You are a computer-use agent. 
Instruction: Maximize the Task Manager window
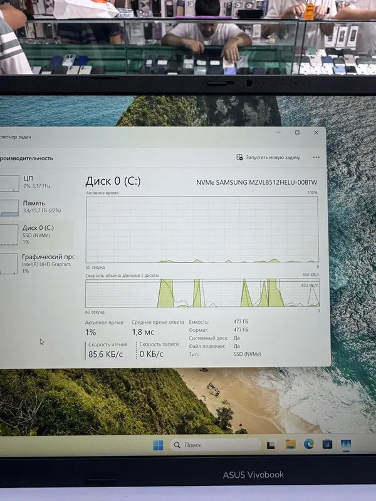pos(297,132)
